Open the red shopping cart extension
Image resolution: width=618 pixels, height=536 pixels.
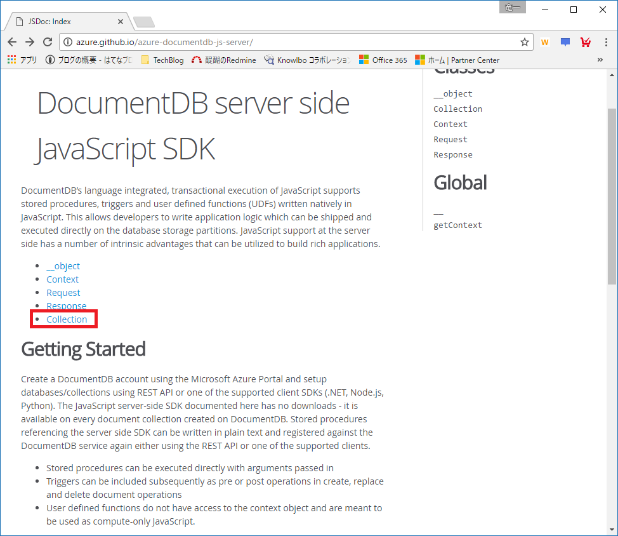click(x=586, y=42)
